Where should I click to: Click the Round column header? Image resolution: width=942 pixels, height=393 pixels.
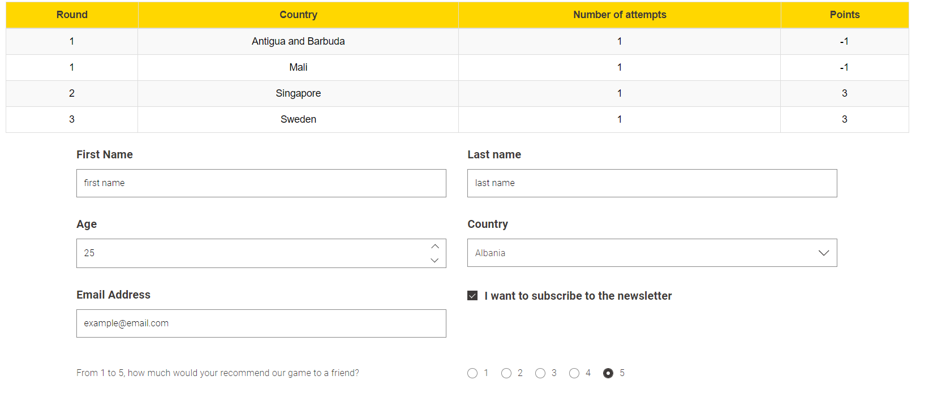[x=72, y=15]
